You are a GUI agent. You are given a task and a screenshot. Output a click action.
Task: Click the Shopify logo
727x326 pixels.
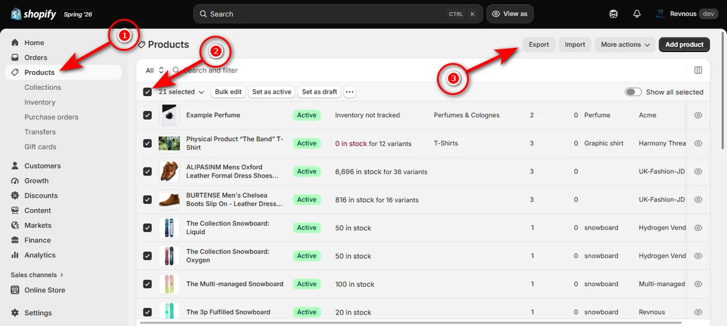click(34, 14)
